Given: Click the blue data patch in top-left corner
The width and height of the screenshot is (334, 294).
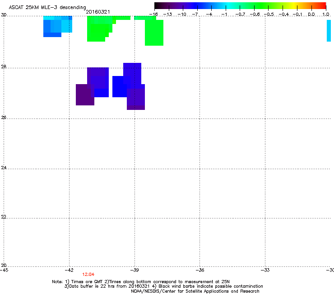Looking at the screenshot, I should (57, 26).
